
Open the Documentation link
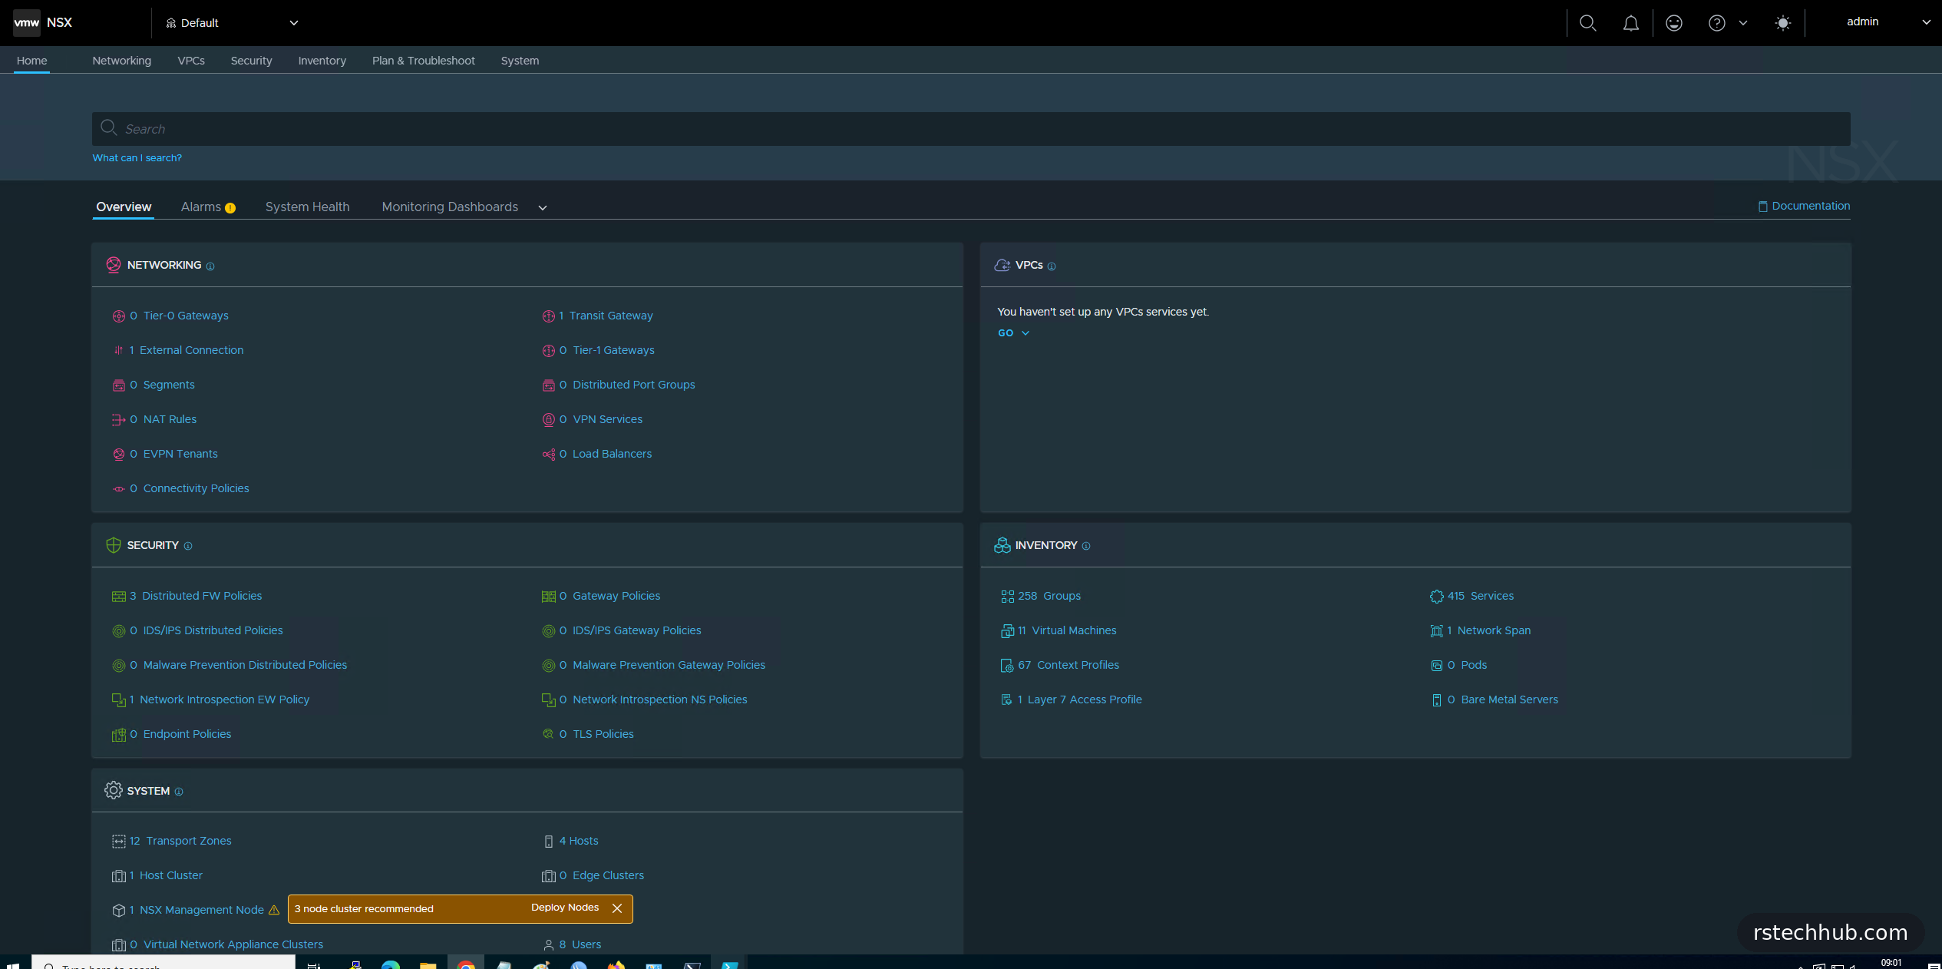point(1804,206)
